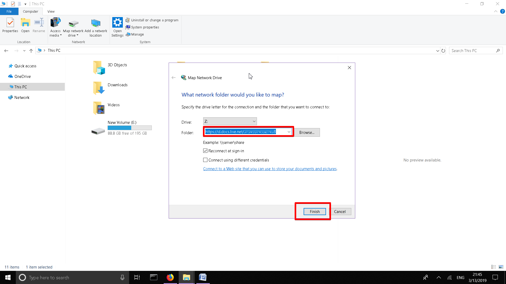The image size is (506, 284).
Task: Enable Connect using different credentials
Action: point(205,160)
